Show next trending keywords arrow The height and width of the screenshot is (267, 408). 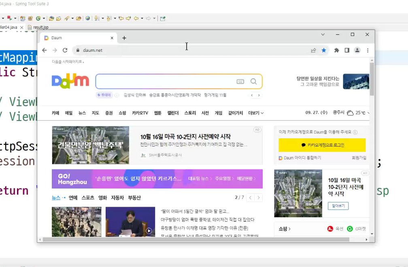pyautogui.click(x=259, y=95)
